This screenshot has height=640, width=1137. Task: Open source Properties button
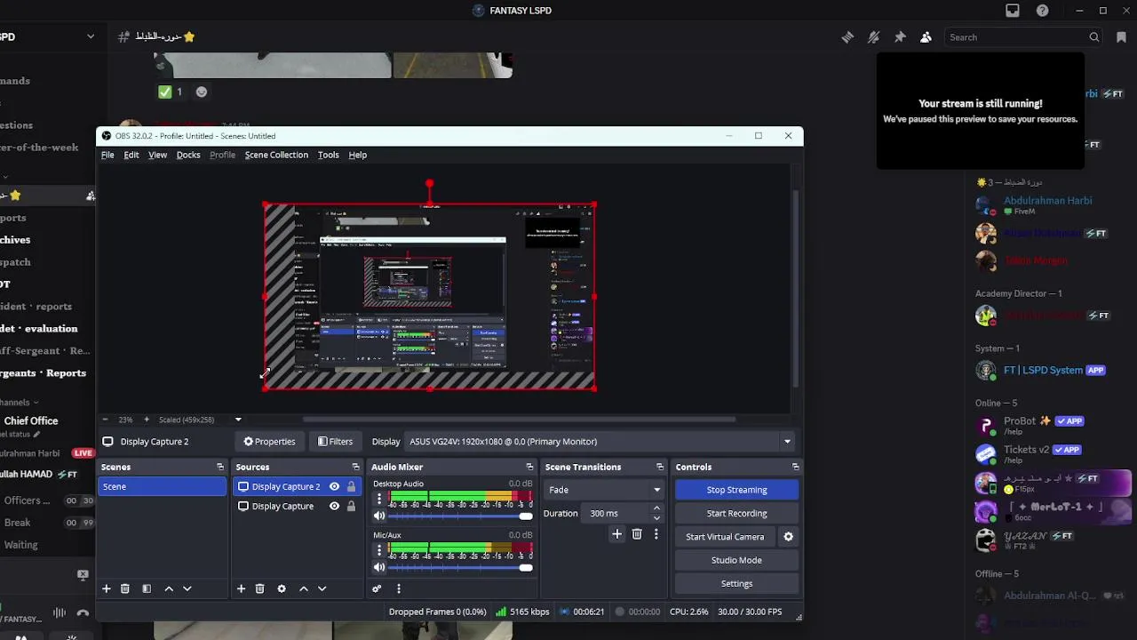(269, 441)
